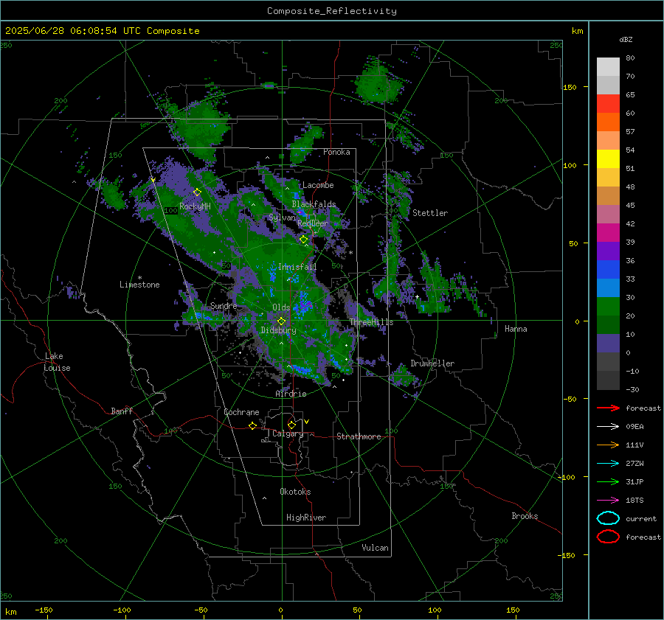Click the Drumheller city label

(432, 363)
